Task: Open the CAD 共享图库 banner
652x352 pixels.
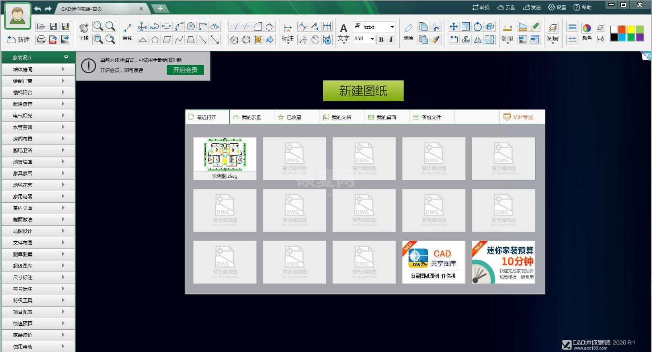Action: click(x=434, y=262)
